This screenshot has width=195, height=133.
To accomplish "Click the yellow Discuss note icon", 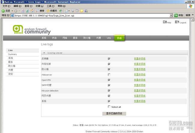I will coord(82,11).
